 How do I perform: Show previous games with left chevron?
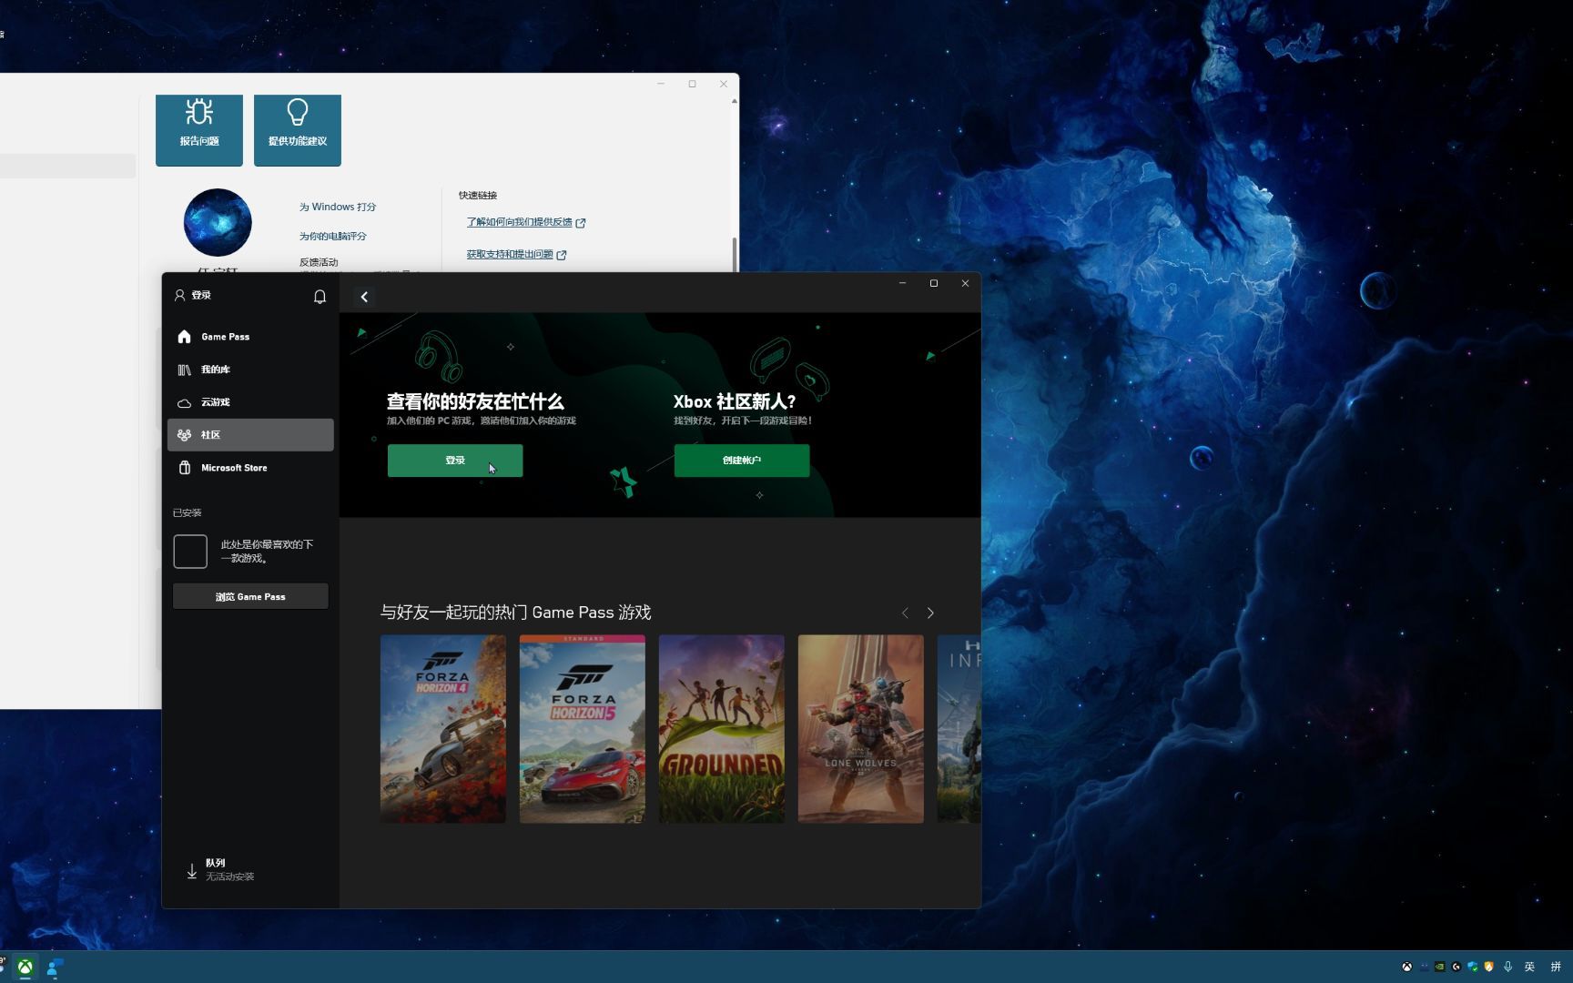point(905,613)
